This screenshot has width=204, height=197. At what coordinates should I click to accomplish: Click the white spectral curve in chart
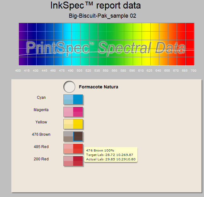(107, 52)
